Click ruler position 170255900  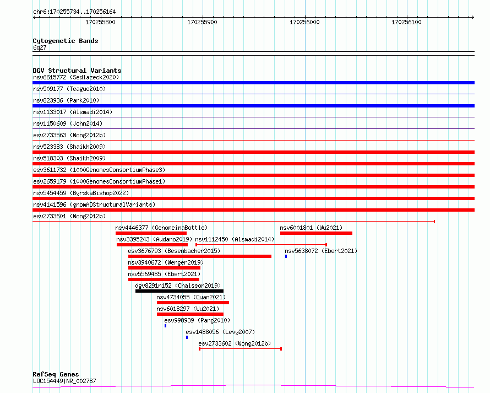[x=202, y=22]
